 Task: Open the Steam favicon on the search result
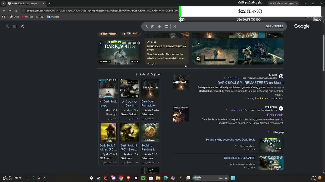point(281,76)
